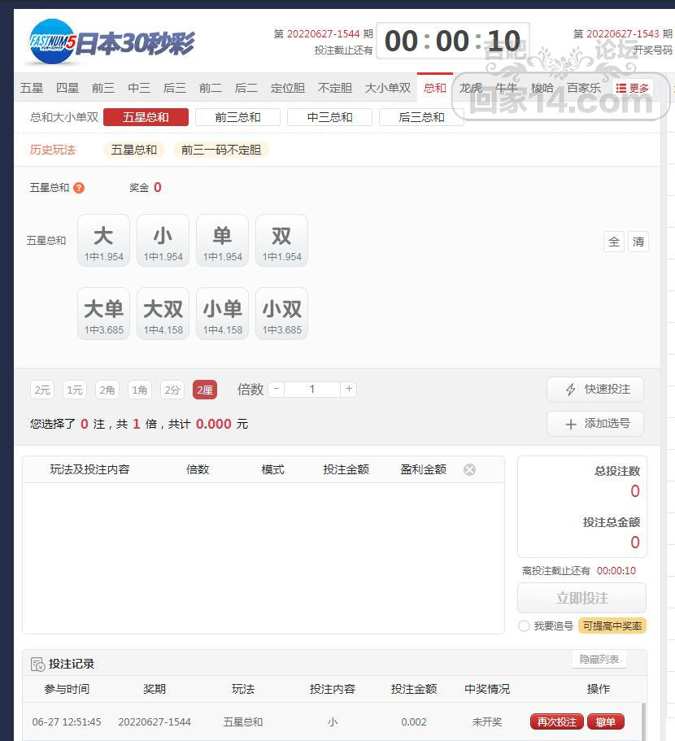Choose the 2角 unit mode

(x=107, y=390)
